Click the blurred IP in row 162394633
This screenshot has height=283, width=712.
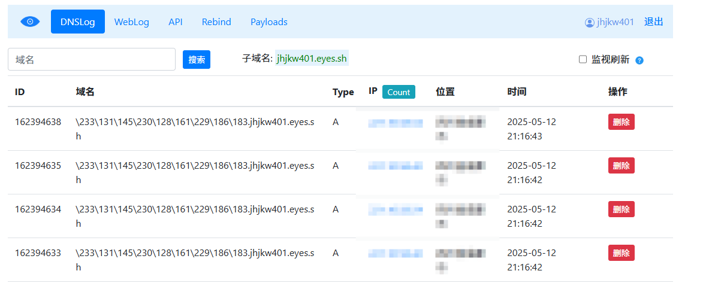coord(396,253)
